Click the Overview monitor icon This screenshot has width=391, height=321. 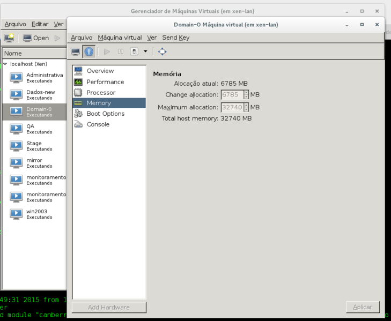pyautogui.click(x=78, y=71)
